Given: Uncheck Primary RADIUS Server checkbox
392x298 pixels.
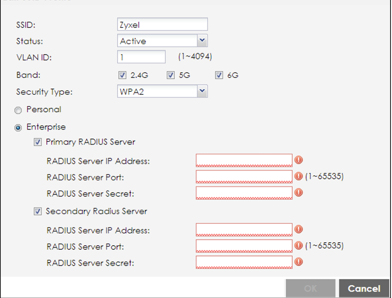Looking at the screenshot, I should pyautogui.click(x=38, y=142).
